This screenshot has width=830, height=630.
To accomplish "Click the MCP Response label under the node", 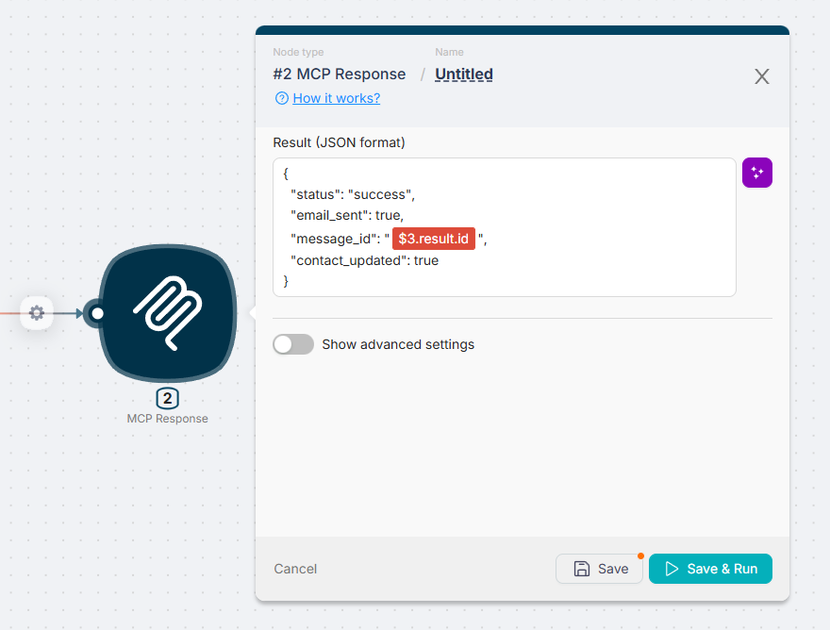I will pyautogui.click(x=167, y=418).
